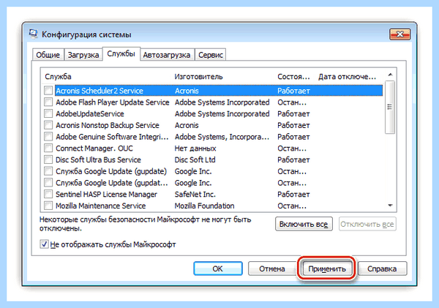
Task: Click Adobe Systems, Incorpora... manufacturer cell
Action: click(x=222, y=137)
